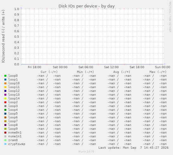Click the cryptswap light blue legend swatch
This screenshot has width=173, height=155.
pos(5,144)
